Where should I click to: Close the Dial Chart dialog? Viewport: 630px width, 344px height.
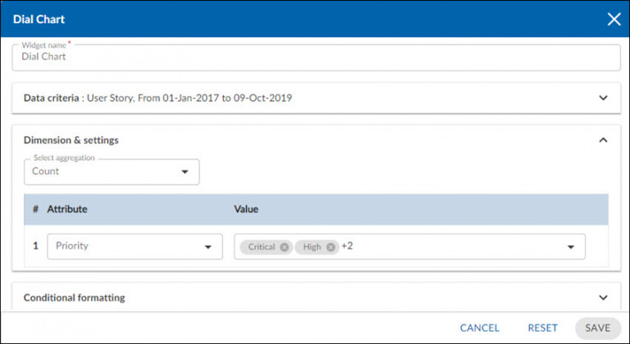(x=613, y=19)
